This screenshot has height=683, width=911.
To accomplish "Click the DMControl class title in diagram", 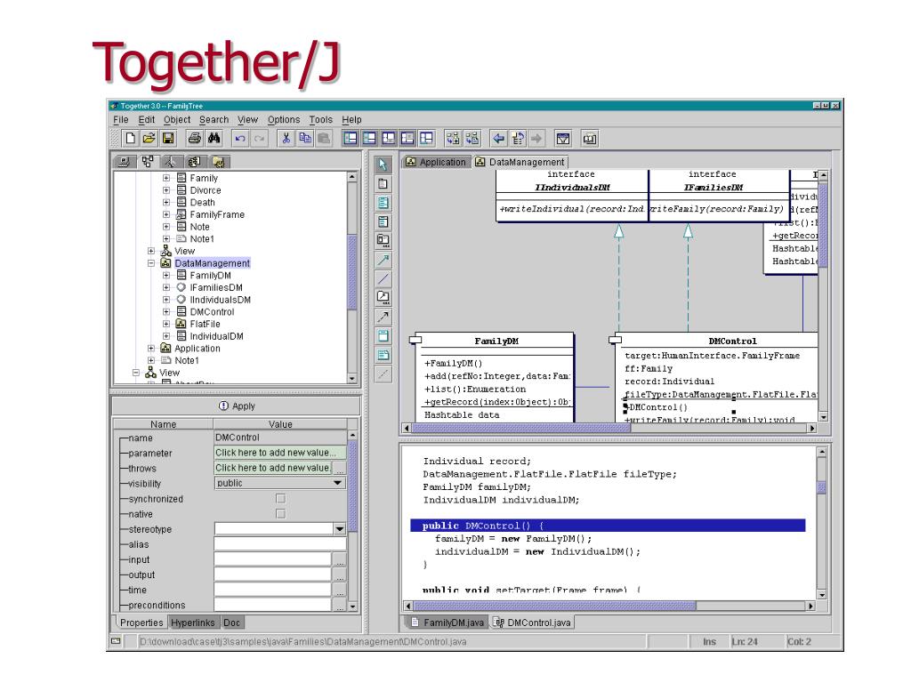I will point(732,341).
